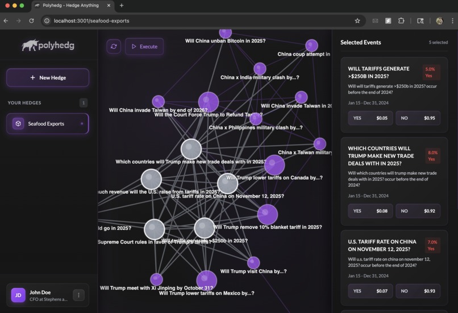This screenshot has width=458, height=313.
Task: Select the 'Will Trump visit China by...?' node
Action: coord(253,263)
